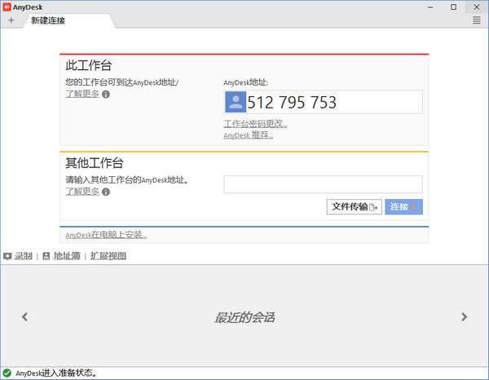489x380 pixels.
Task: Focus the remote AnyDesk address input field
Action: pyautogui.click(x=323, y=184)
